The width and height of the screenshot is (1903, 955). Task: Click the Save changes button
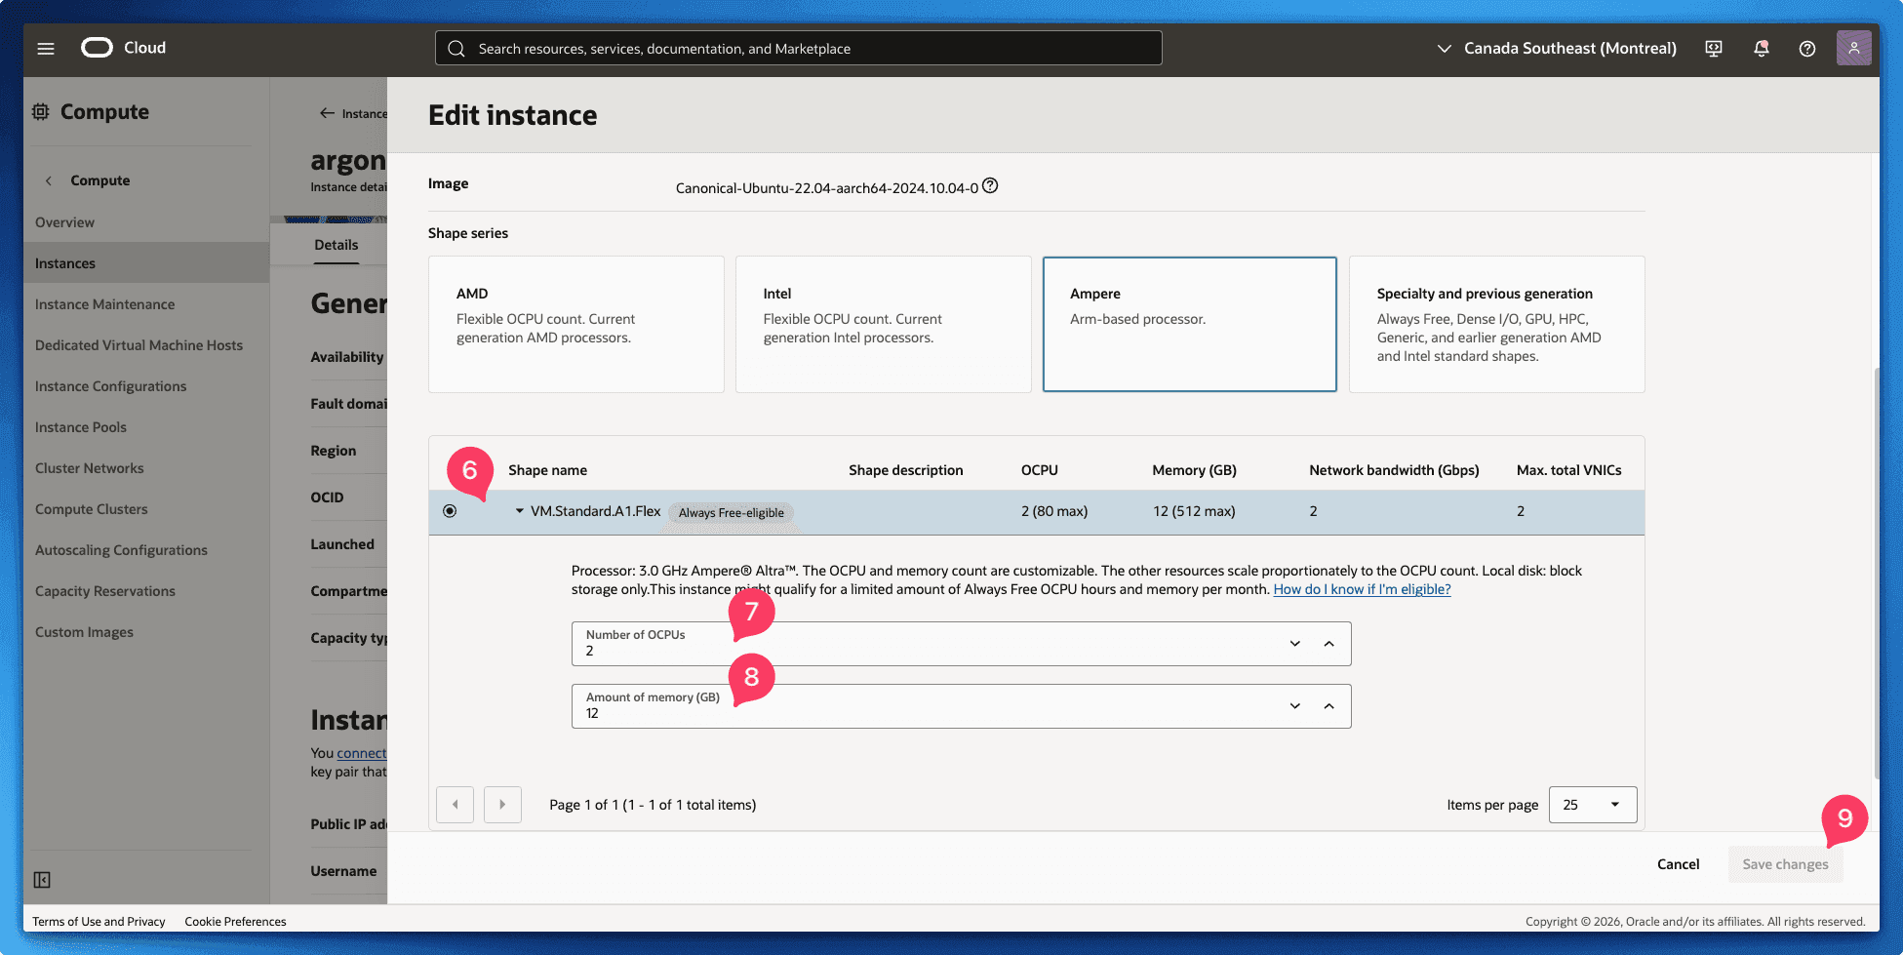[1785, 864]
